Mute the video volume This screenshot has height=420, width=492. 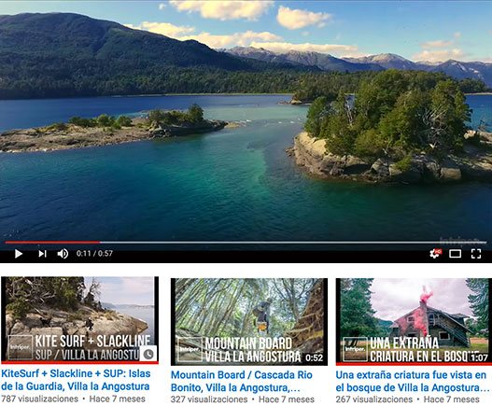[63, 254]
